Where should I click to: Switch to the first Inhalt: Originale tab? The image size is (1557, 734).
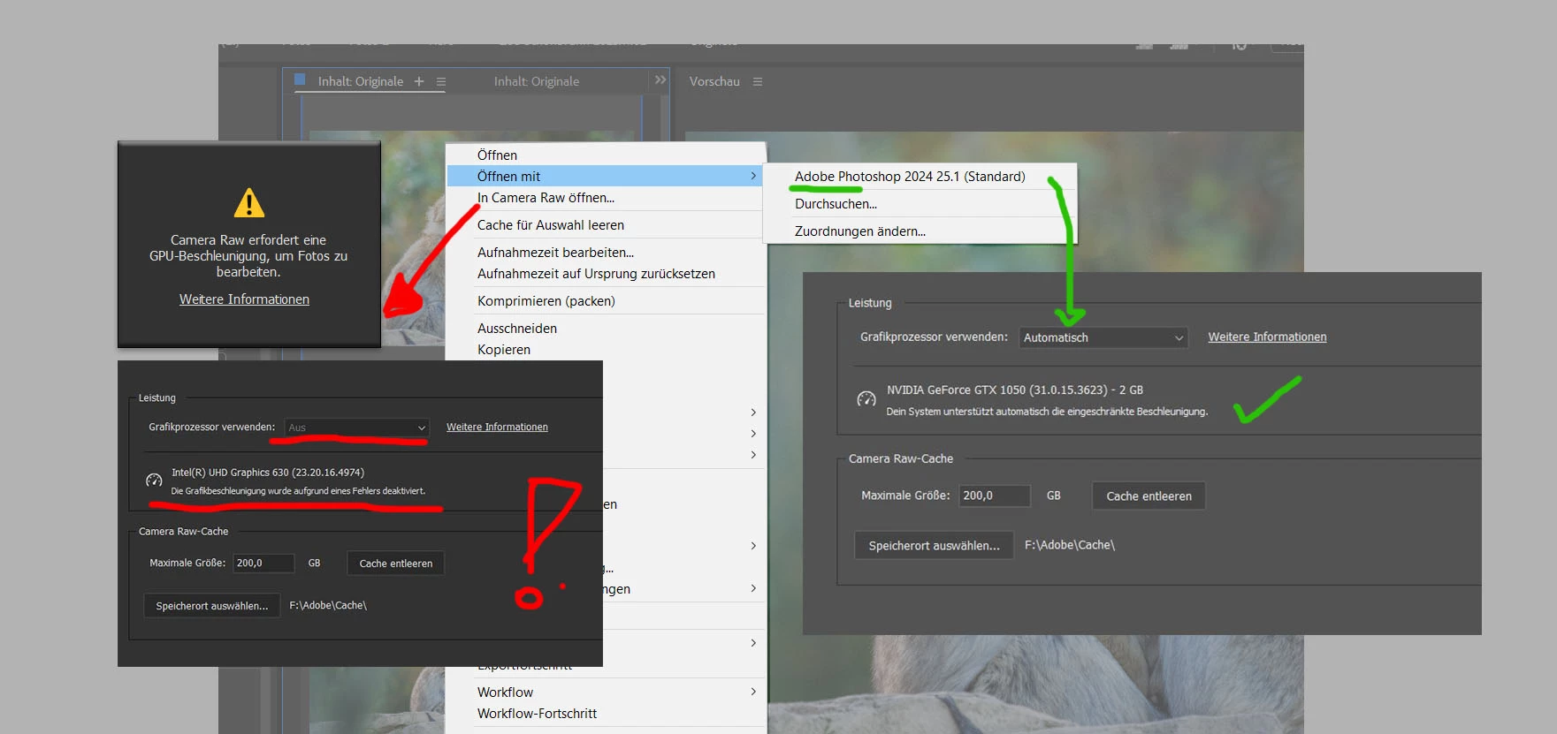pyautogui.click(x=361, y=81)
